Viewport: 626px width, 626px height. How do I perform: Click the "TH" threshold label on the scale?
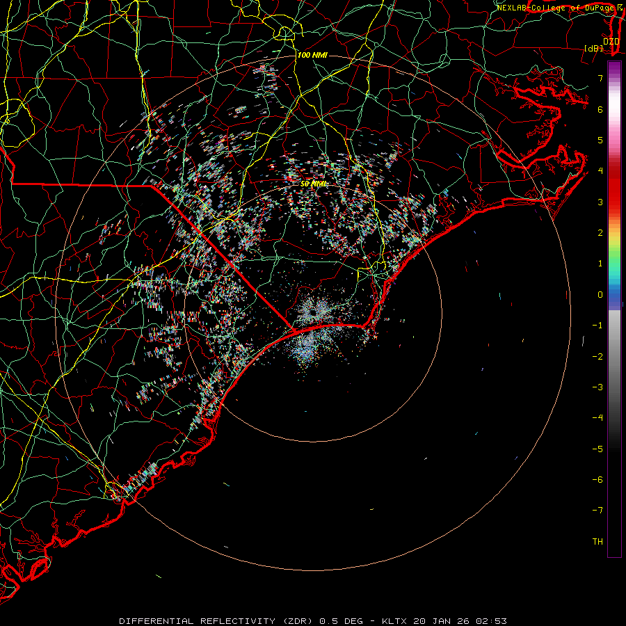click(x=597, y=542)
